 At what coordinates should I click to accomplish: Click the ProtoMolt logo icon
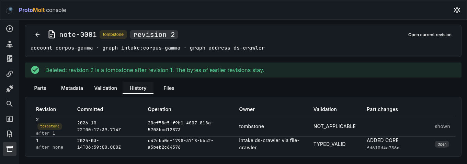coord(10,10)
